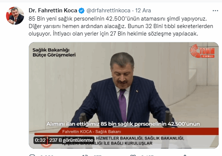This screenshot has height=156, width=222.
Task: Click the Sağlık Bakanlığı Bütçe Görüşmeleri caption
Action: pyautogui.click(x=54, y=52)
